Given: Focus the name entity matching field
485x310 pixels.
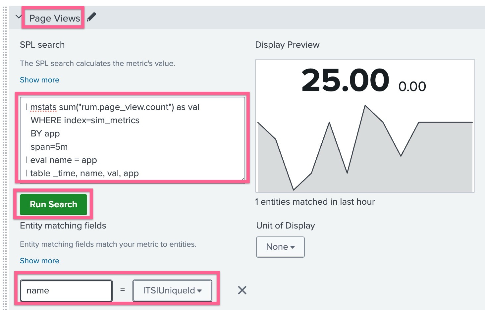Looking at the screenshot, I should 66,290.
